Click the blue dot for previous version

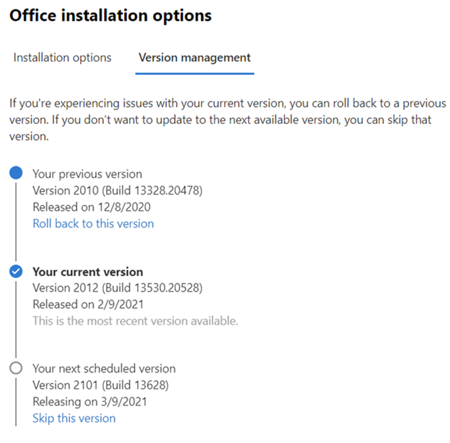click(17, 174)
